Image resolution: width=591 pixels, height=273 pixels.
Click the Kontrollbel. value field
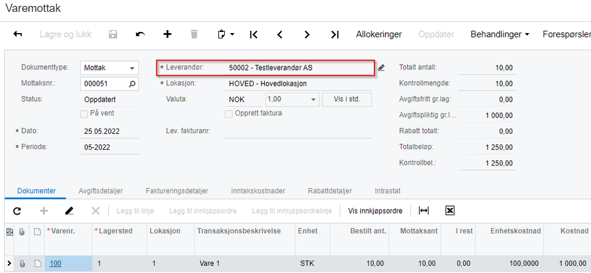(x=487, y=163)
